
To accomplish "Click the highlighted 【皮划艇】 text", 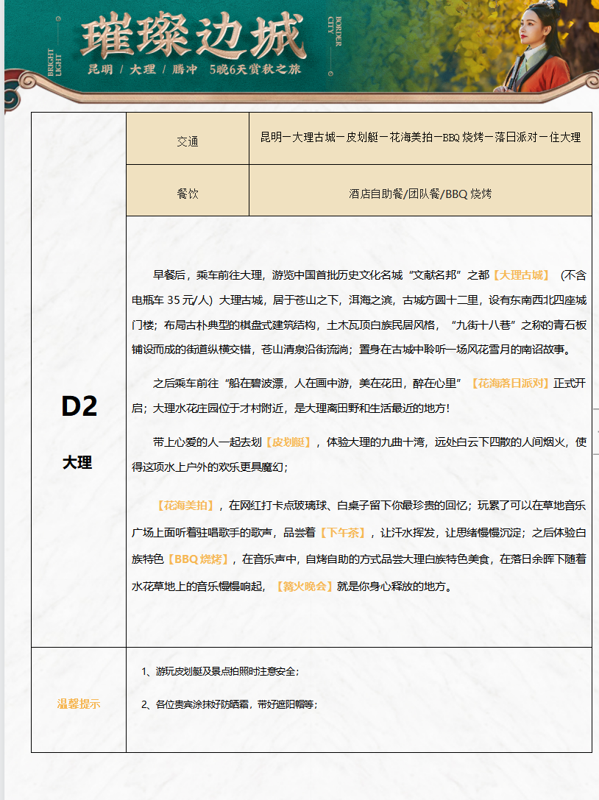I will 288,442.
